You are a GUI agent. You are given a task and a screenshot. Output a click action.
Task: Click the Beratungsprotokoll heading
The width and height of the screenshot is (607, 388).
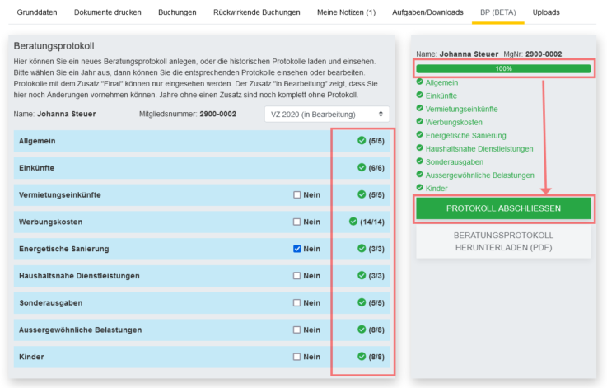[x=54, y=46]
